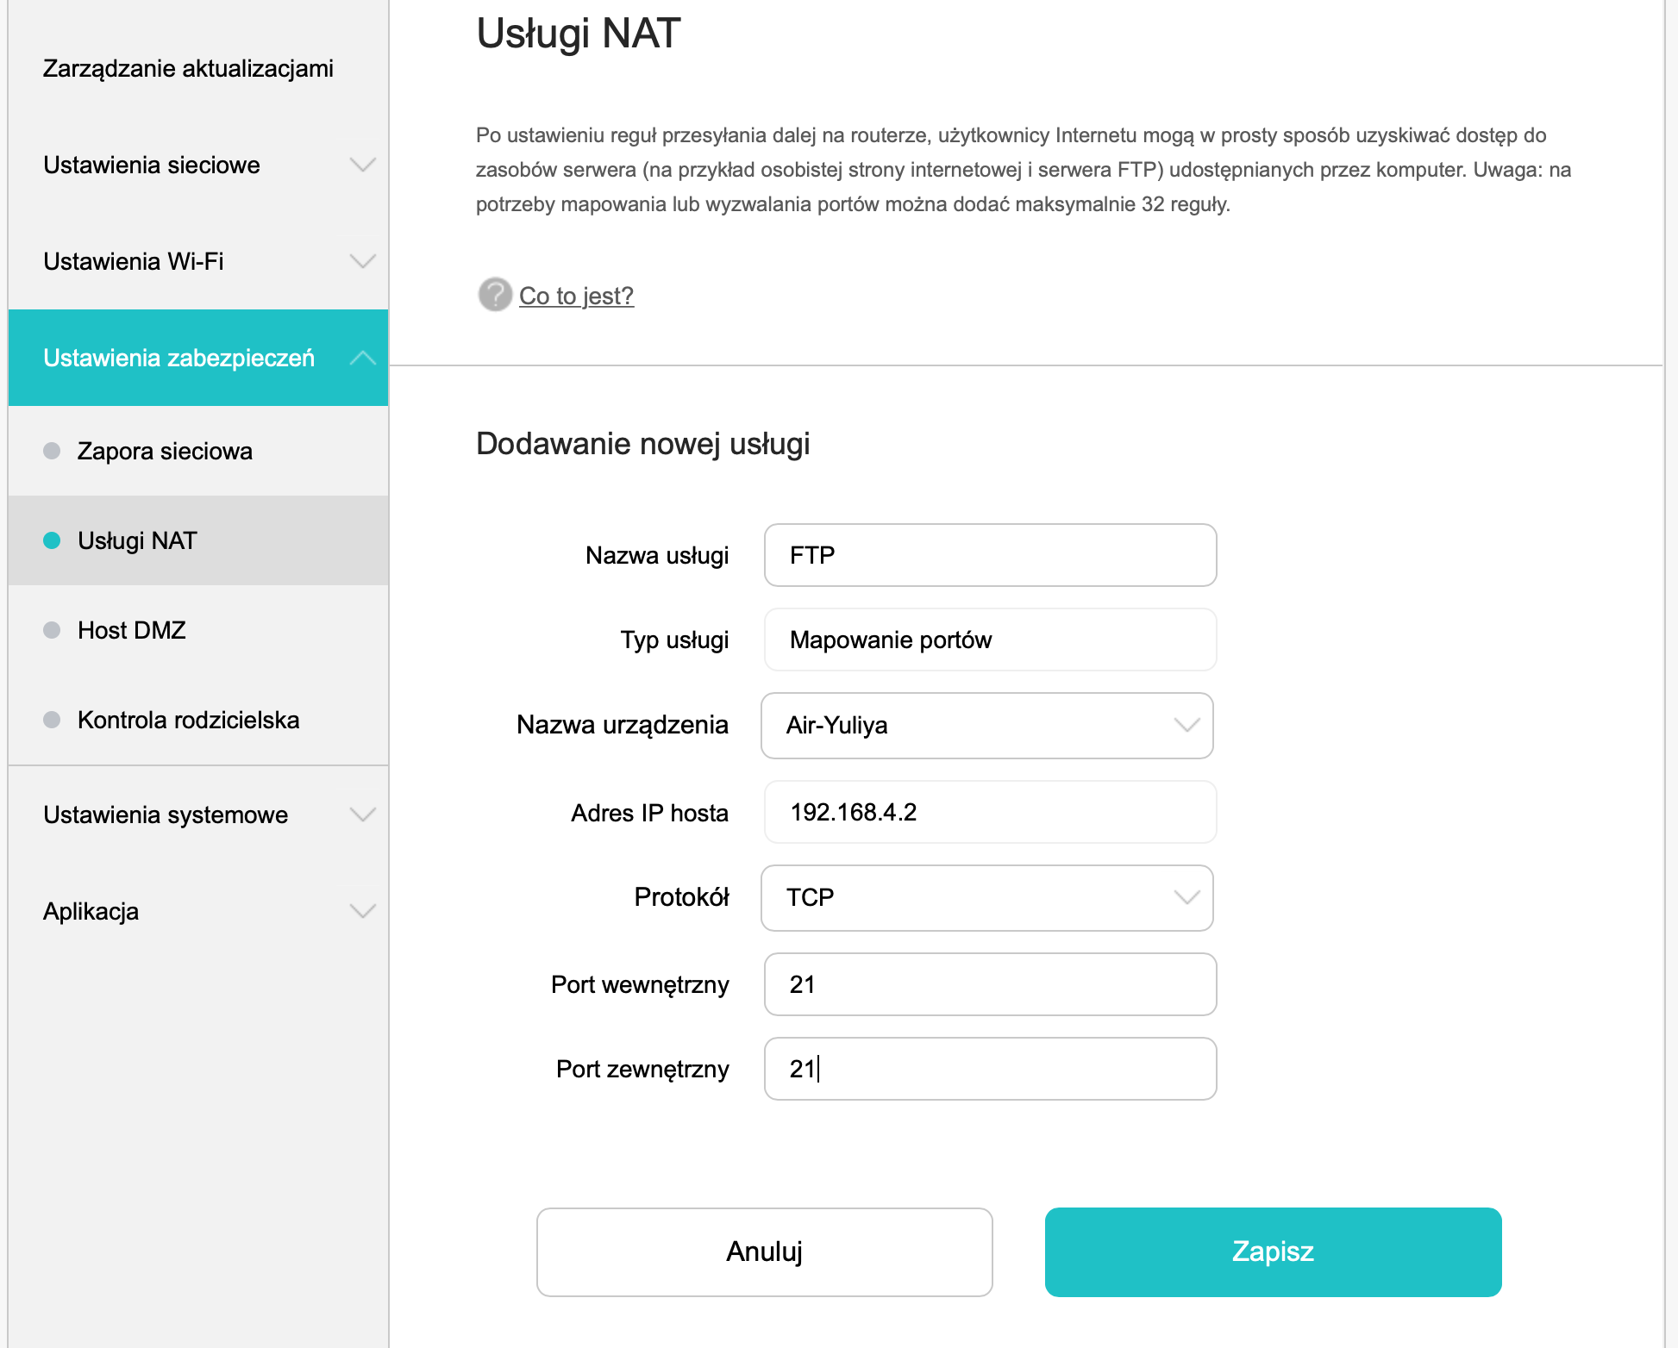Viewport: 1678px width, 1348px height.
Task: Click the Usługi NAT bullet indicator
Action: (52, 540)
